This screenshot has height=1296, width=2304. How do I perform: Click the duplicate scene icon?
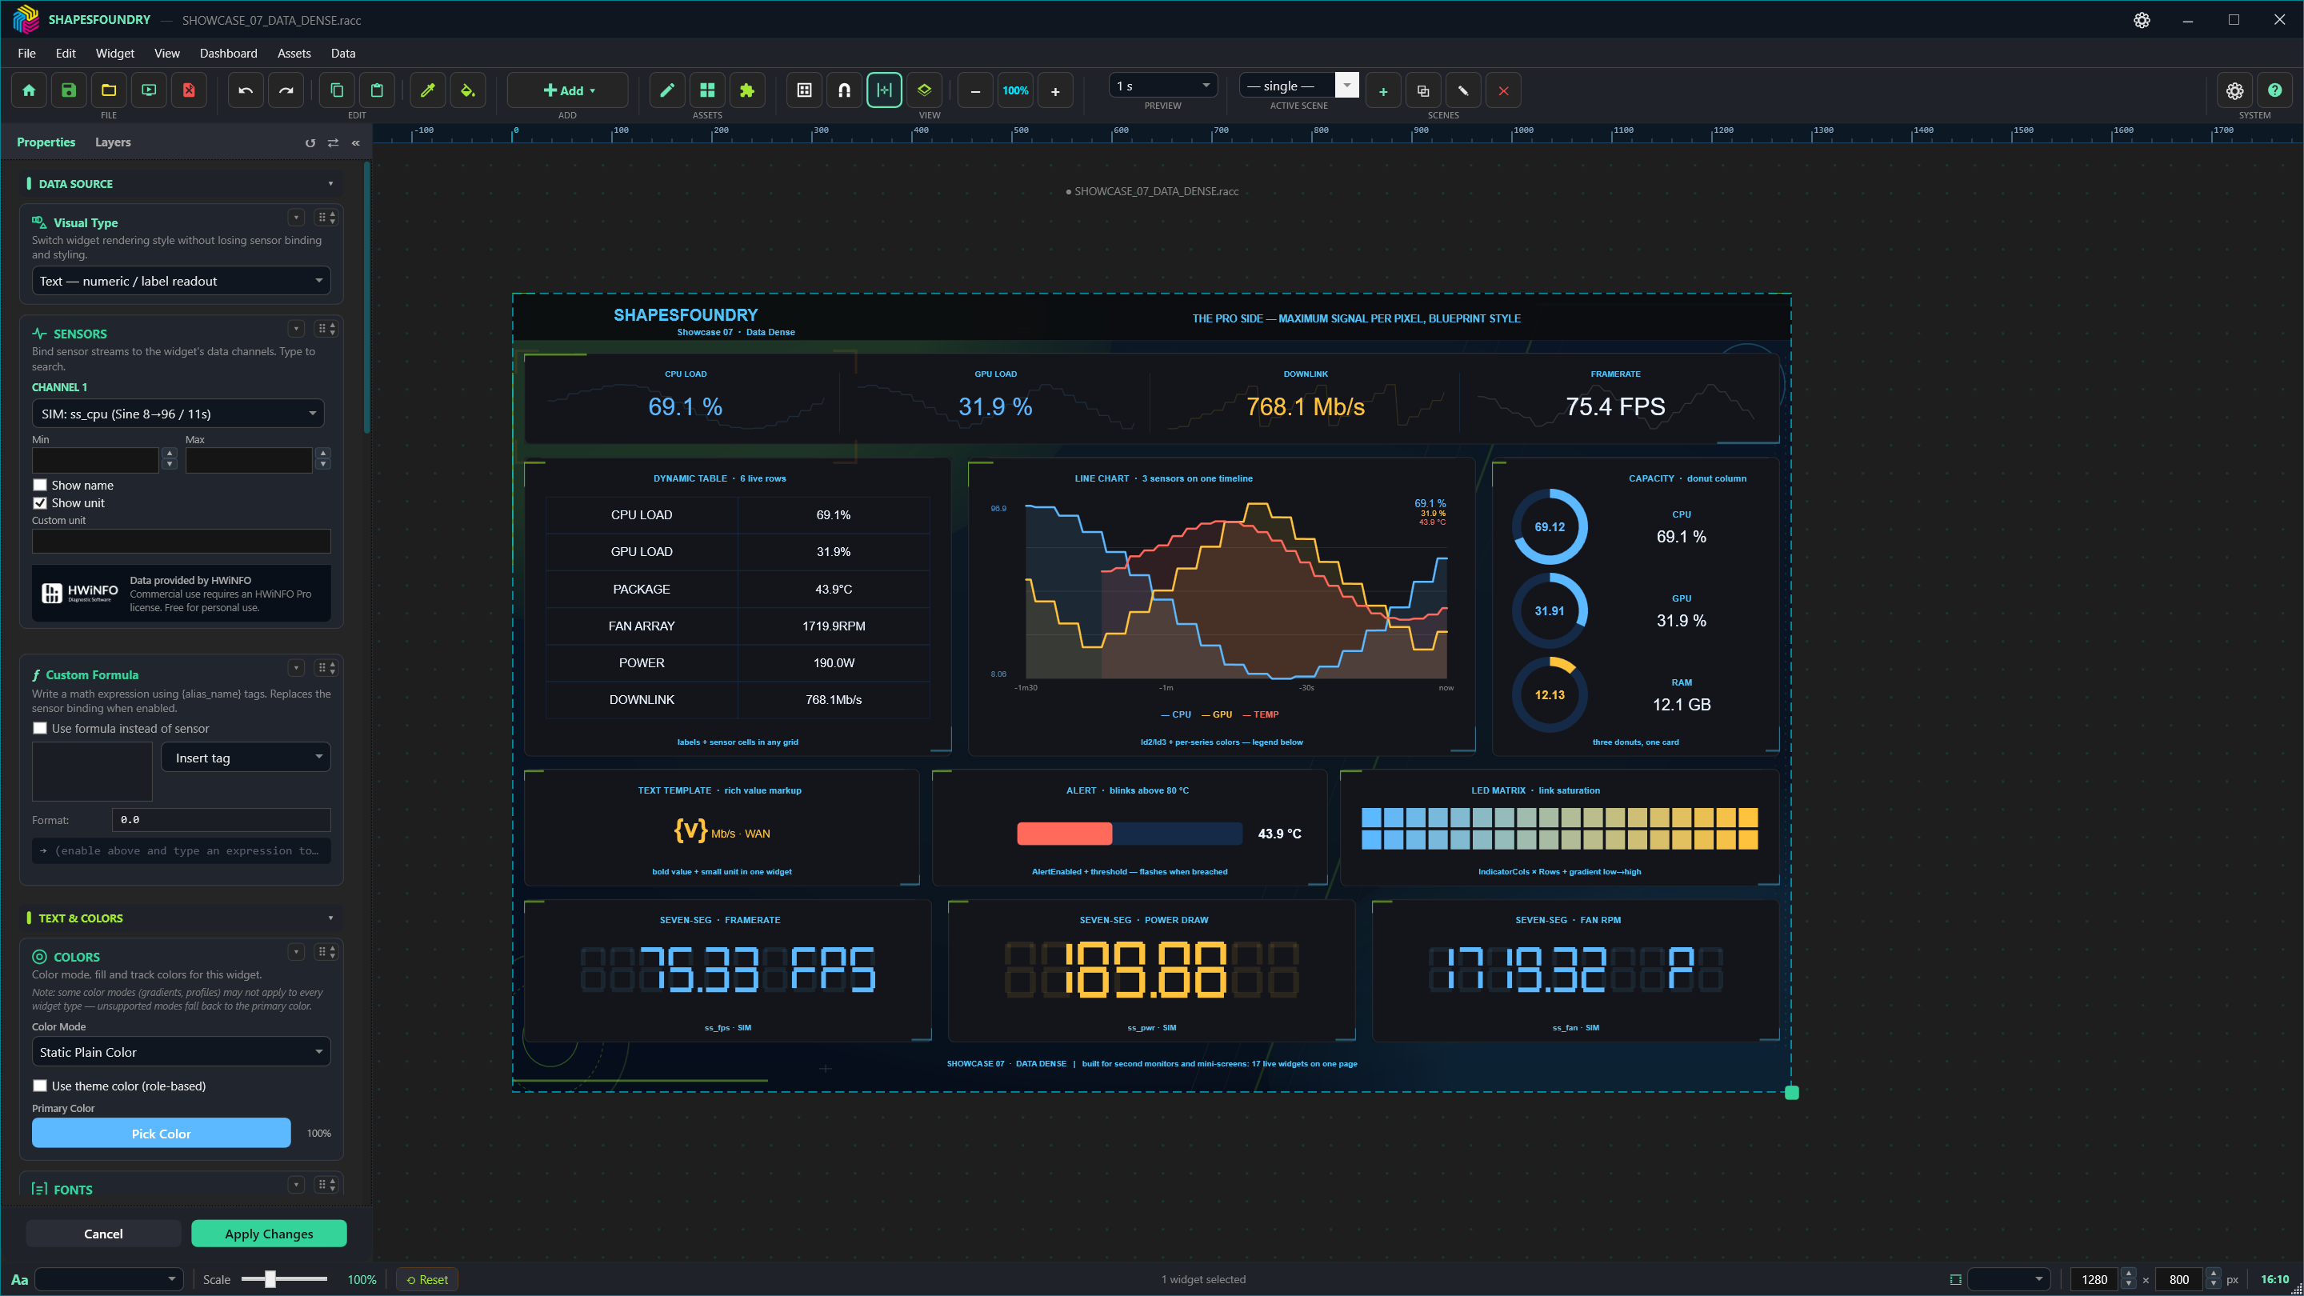(1423, 90)
